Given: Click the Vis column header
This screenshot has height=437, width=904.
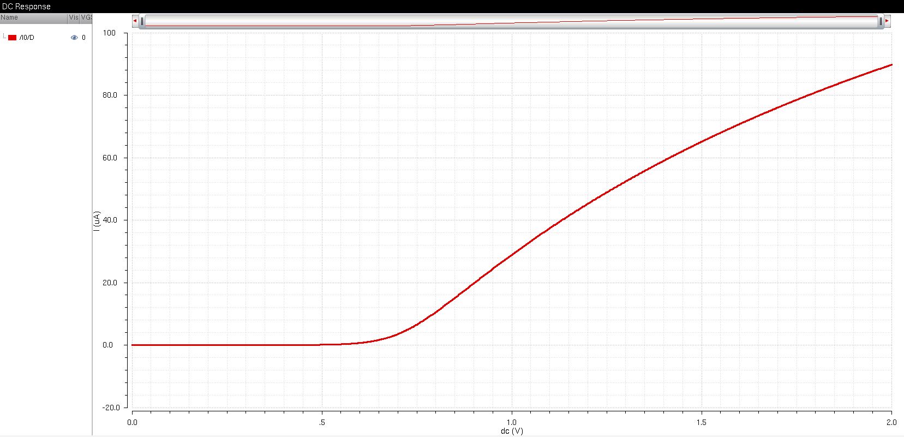Looking at the screenshot, I should [x=74, y=18].
